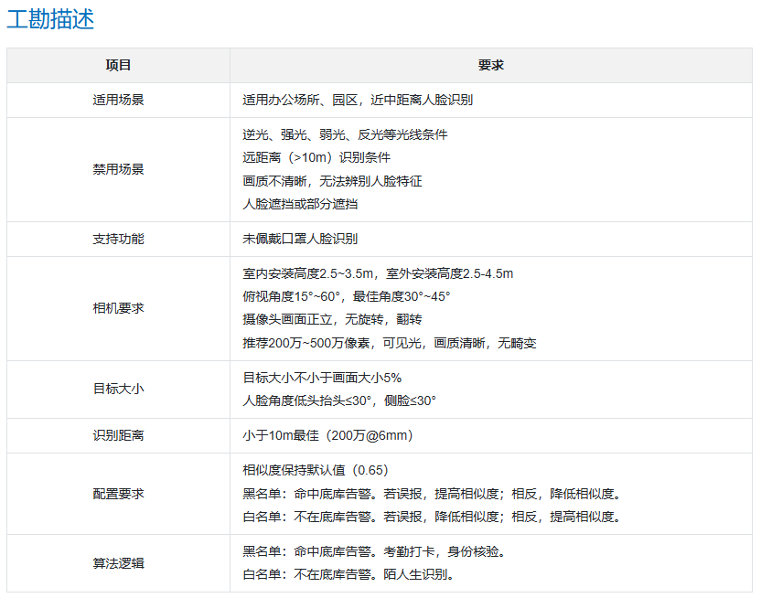Image resolution: width=761 pixels, height=598 pixels.
Task: Click line 摄像头画面正立，无旋转，翻转
Action: (332, 320)
